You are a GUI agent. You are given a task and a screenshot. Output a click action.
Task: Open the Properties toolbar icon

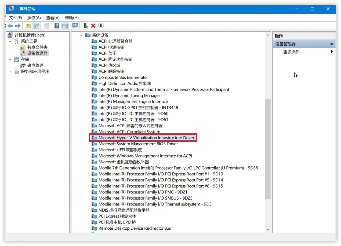[x=46, y=26]
